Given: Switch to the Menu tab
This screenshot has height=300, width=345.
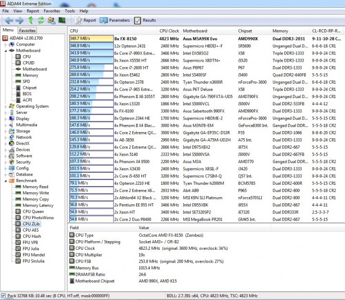Looking at the screenshot, I should click(x=8, y=30).
